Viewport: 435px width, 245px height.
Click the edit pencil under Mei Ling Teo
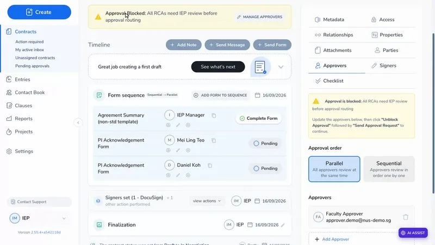click(x=178, y=150)
